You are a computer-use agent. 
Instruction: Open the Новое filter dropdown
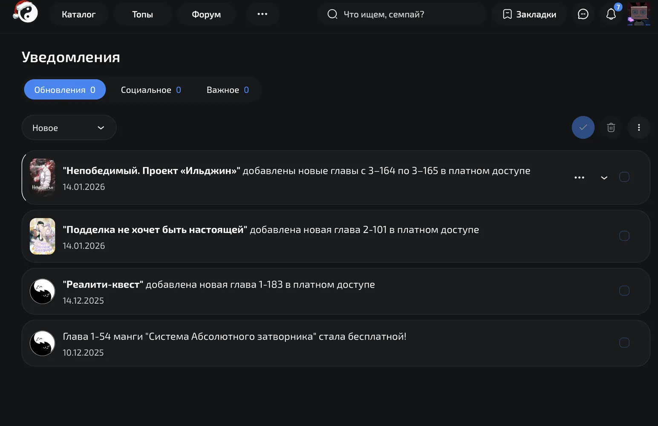point(69,128)
